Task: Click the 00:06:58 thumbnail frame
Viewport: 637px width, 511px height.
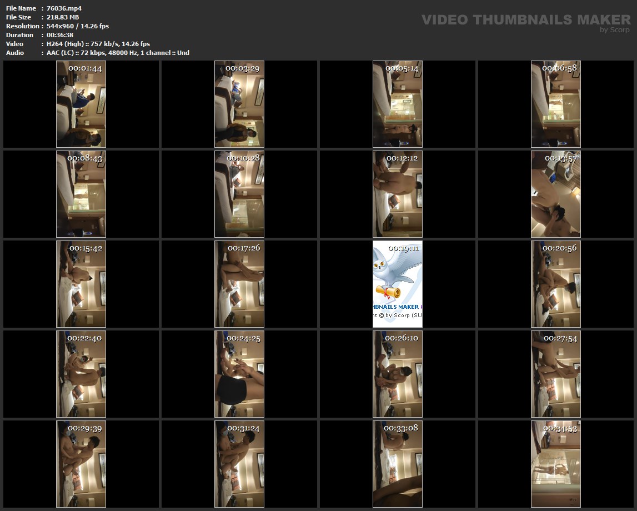Action: 555,104
